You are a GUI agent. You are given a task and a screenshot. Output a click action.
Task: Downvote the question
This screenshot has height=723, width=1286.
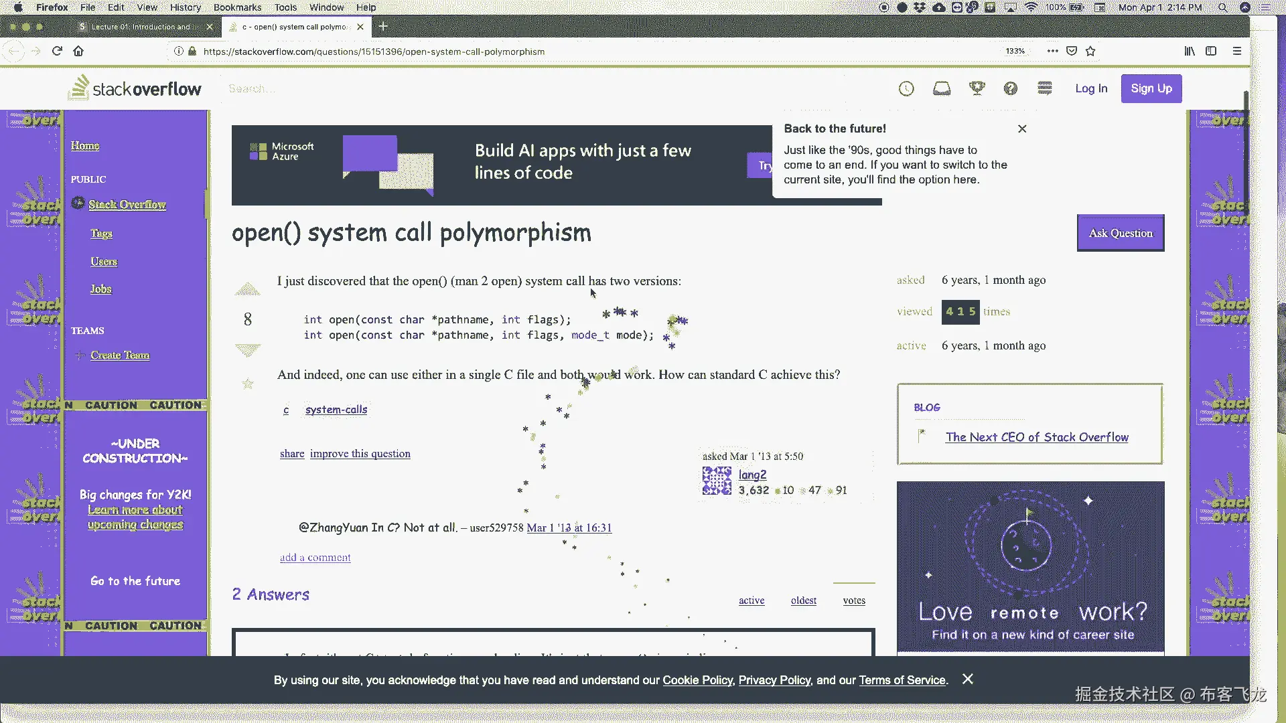pyautogui.click(x=247, y=349)
